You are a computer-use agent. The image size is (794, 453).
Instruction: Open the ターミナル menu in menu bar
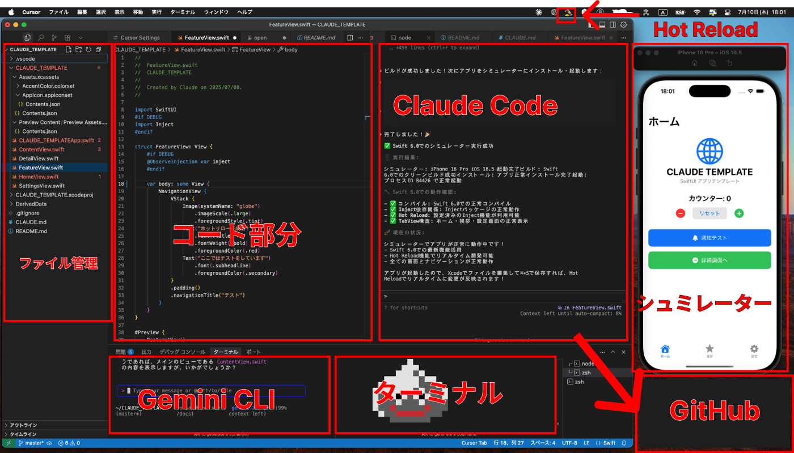pos(182,12)
